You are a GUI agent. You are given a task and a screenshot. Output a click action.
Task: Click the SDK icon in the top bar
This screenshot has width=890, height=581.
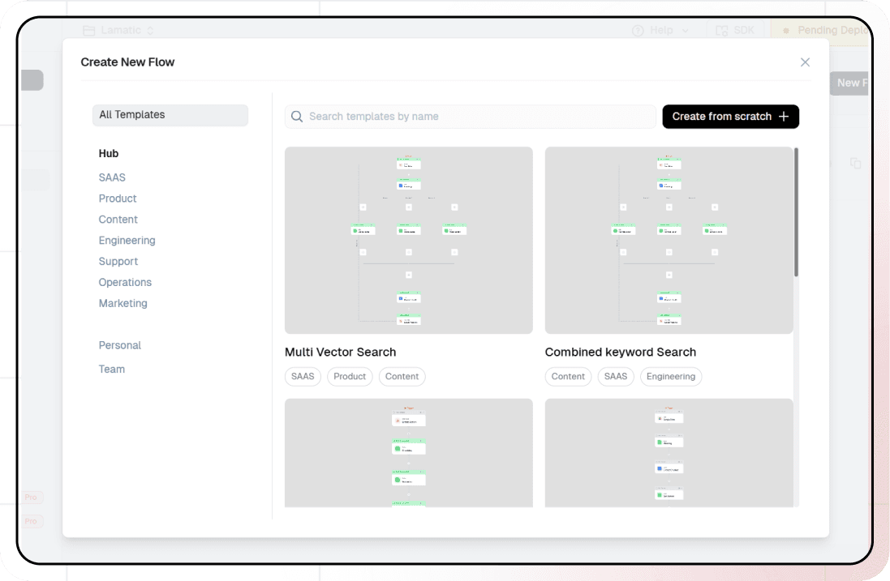[722, 29]
